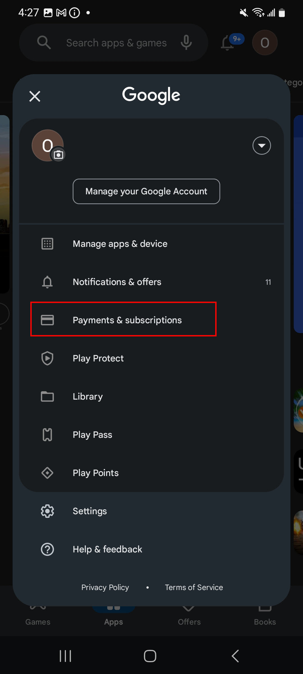This screenshot has height=674, width=303.
Task: Open the Play Pass ticket icon
Action: 47,434
